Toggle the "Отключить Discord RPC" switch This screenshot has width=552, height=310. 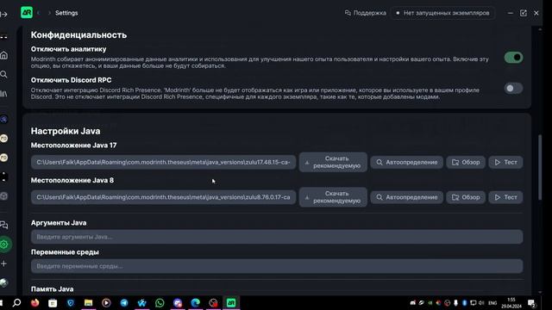pyautogui.click(x=513, y=88)
